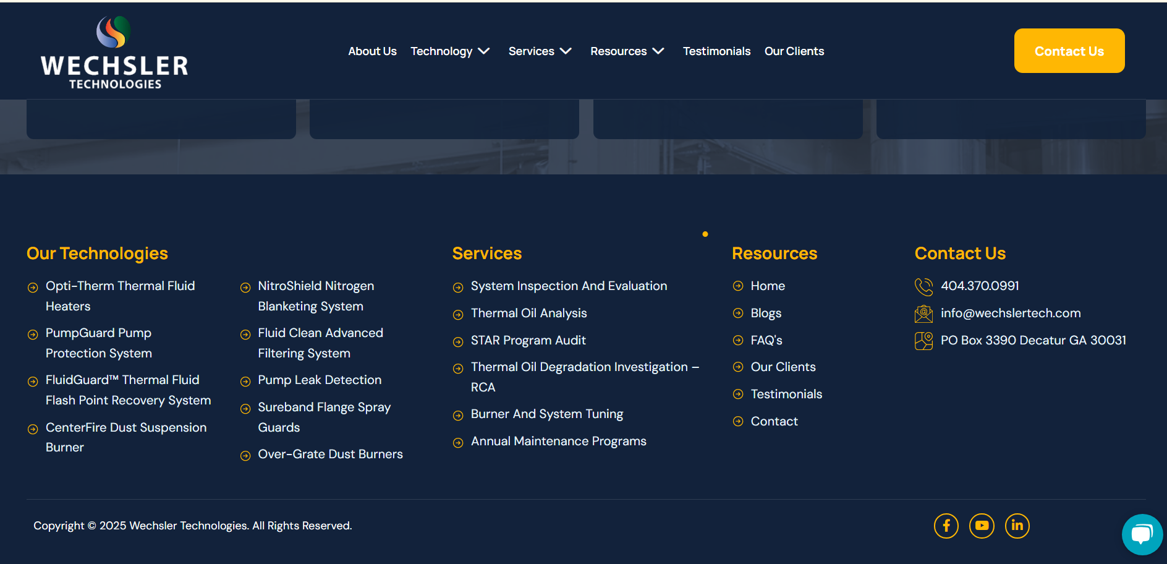
Task: Click the envelope icon beside info@wechslertech.com
Action: point(923,314)
